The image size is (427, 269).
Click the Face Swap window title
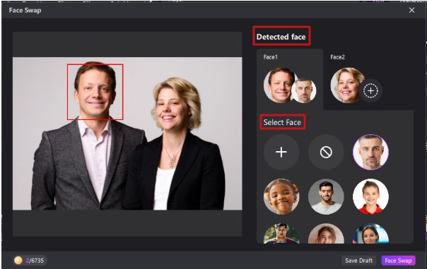tap(25, 11)
